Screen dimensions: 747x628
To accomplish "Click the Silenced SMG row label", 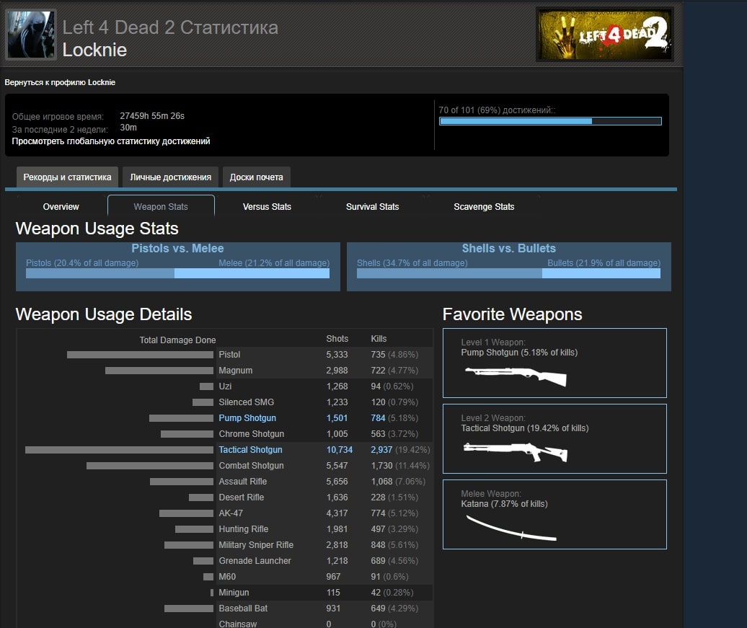I will click(x=247, y=402).
